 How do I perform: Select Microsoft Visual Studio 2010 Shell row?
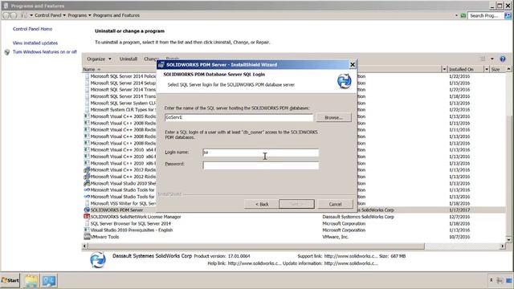click(x=123, y=184)
